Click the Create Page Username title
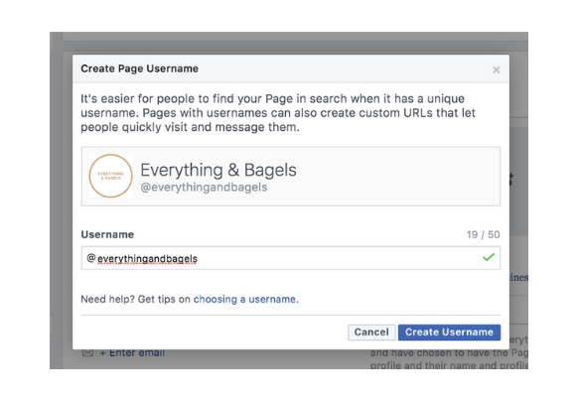The height and width of the screenshot is (402, 578). pyautogui.click(x=139, y=68)
